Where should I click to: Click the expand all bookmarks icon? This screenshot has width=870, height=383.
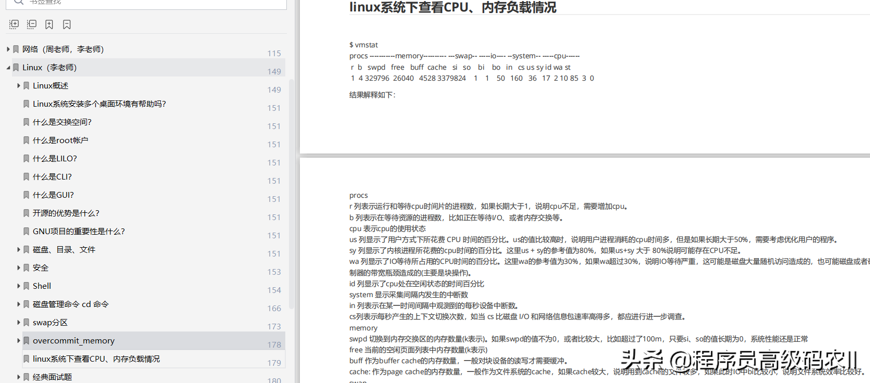point(14,24)
